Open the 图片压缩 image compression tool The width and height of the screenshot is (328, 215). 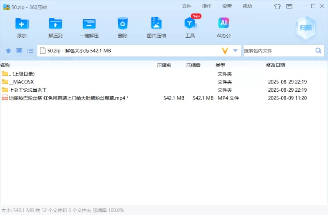coord(156,23)
